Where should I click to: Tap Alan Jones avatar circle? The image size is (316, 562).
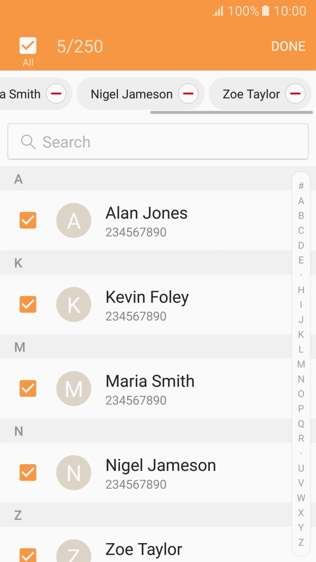point(74,221)
